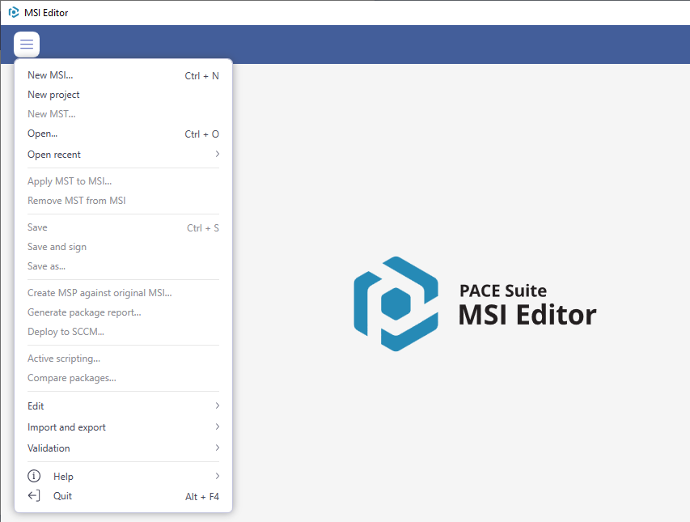Expand Import and export submenu chevron
The width and height of the screenshot is (690, 522).
tap(218, 427)
